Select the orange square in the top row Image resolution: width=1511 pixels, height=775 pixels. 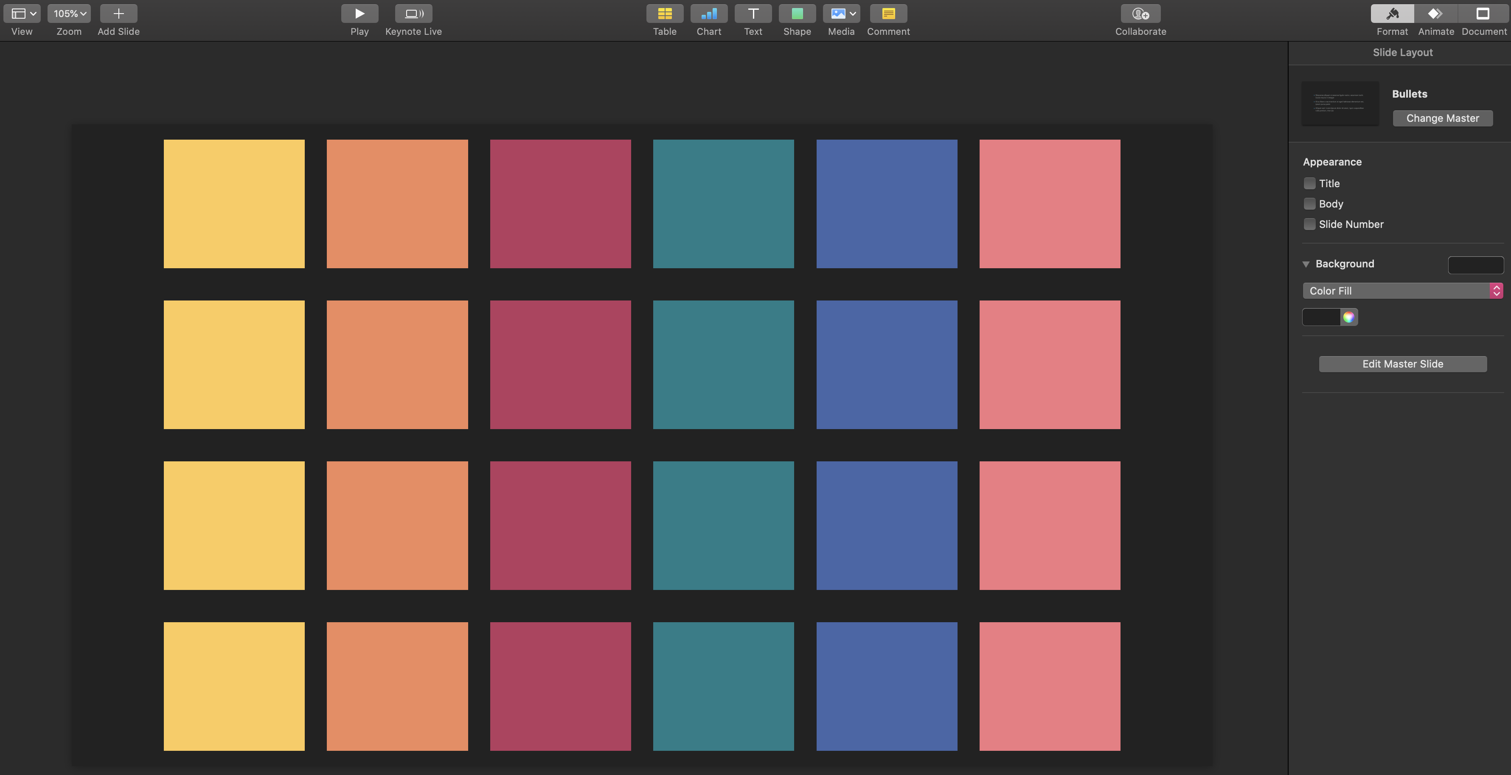pos(397,204)
